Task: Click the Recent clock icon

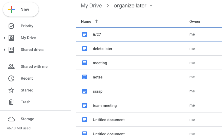Action: coord(11,78)
